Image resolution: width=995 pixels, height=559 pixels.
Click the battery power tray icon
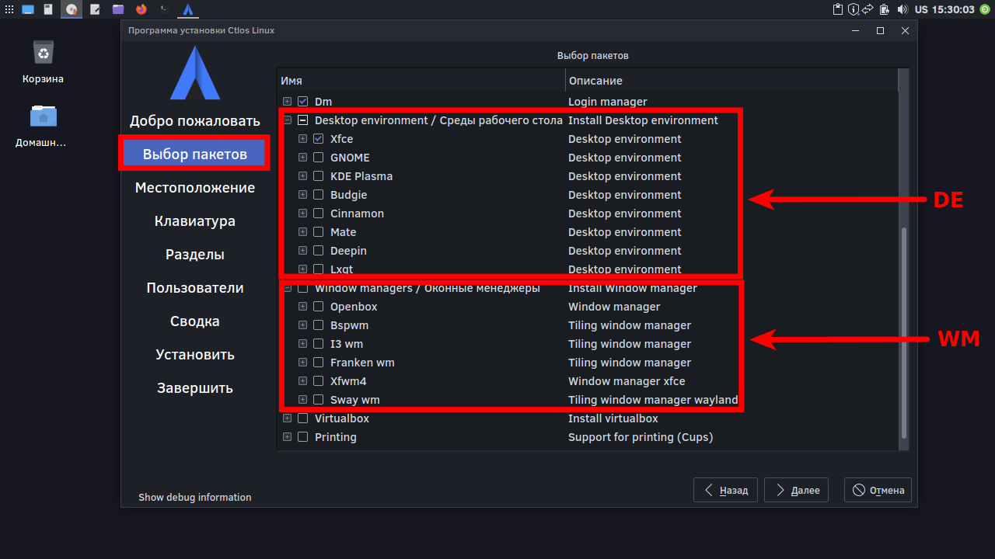pos(885,9)
